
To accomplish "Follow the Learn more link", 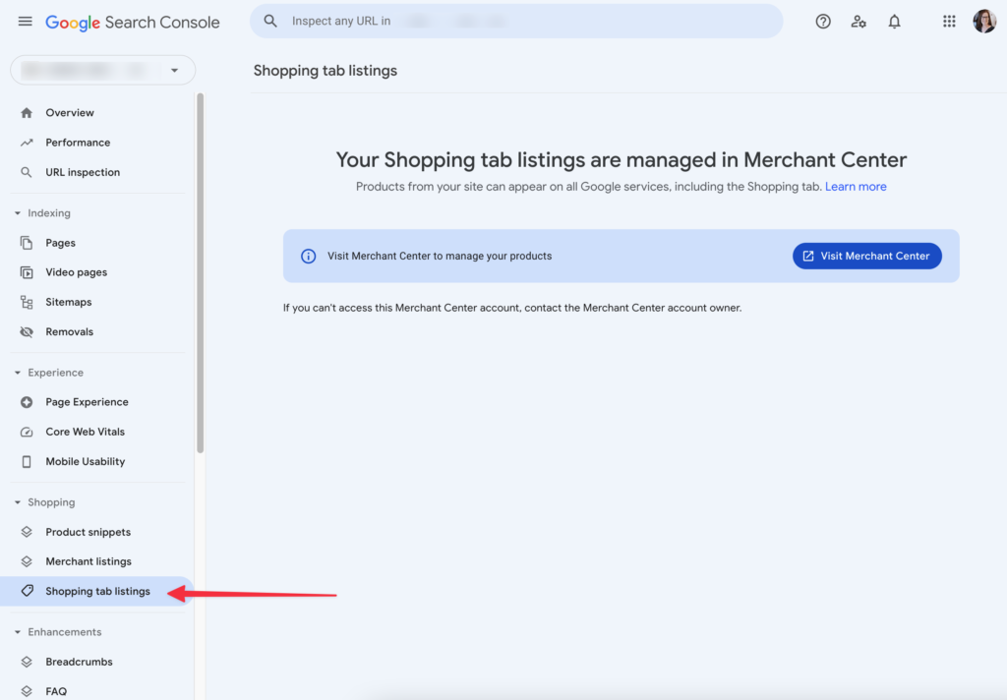I will [856, 187].
